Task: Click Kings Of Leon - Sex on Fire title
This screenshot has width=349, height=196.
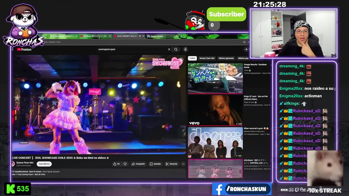Action: tap(256, 98)
